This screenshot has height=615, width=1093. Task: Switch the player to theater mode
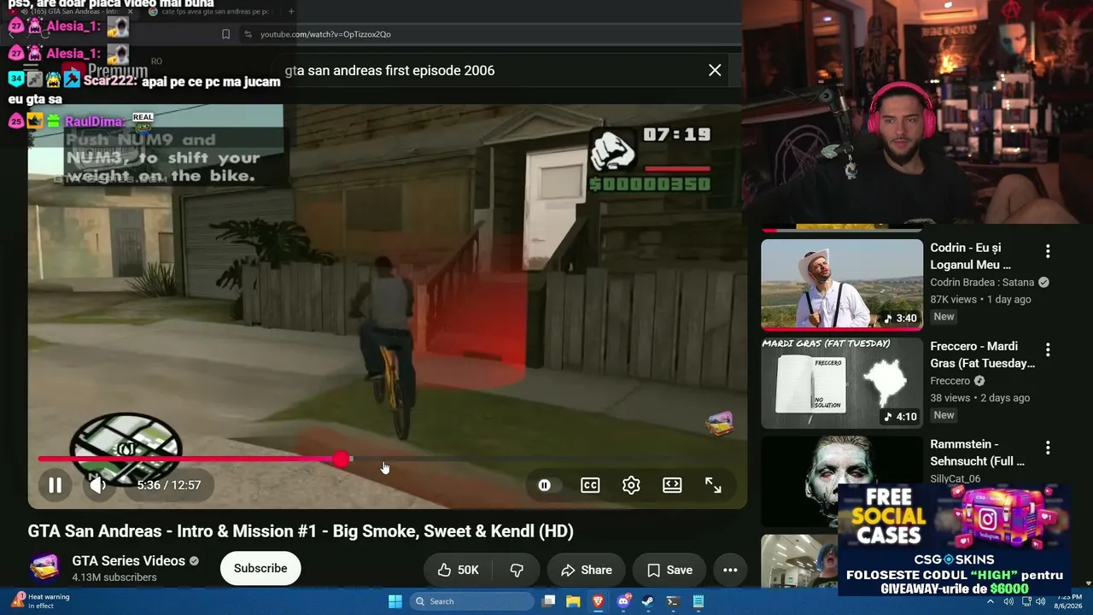[x=672, y=485]
